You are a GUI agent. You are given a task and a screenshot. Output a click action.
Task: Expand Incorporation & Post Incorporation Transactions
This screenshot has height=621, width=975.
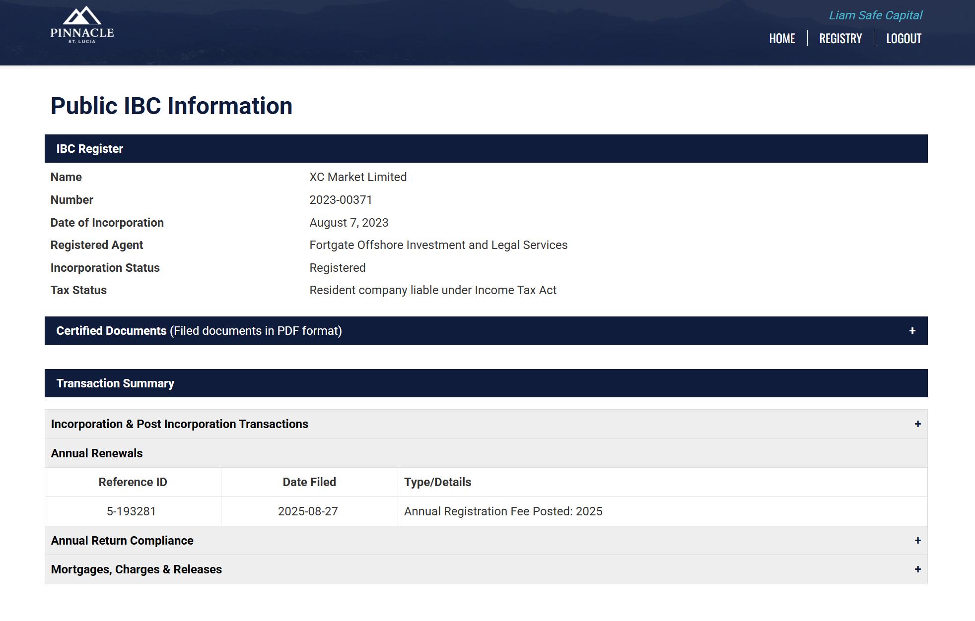pyautogui.click(x=486, y=424)
